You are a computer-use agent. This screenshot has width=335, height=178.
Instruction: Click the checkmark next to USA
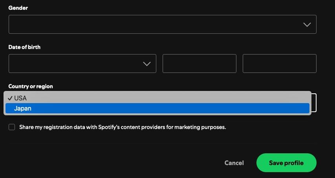(x=9, y=98)
